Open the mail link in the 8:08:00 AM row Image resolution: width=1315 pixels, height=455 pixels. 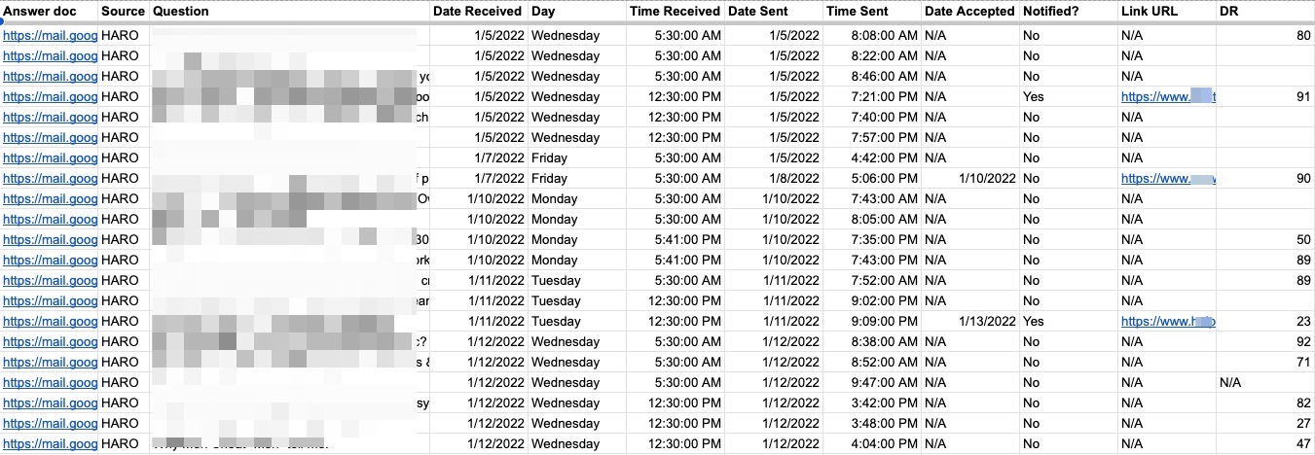pyautogui.click(x=50, y=36)
